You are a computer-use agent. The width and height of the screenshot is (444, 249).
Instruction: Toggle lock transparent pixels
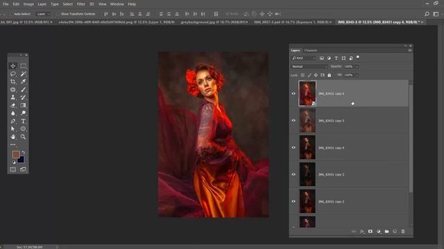click(x=302, y=75)
